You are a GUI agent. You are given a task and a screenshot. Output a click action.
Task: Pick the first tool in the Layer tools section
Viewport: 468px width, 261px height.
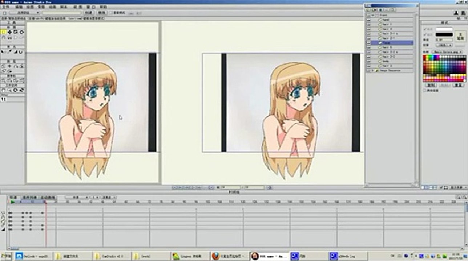click(x=3, y=66)
